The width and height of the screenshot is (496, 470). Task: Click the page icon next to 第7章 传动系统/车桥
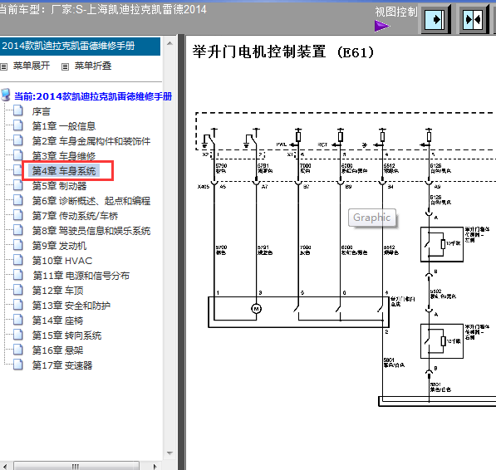point(18,215)
